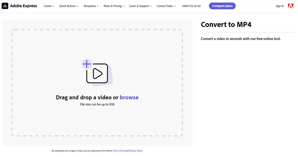Expand the Create dropdown menu
Image resolution: width=298 pixels, height=157 pixels.
49,6
